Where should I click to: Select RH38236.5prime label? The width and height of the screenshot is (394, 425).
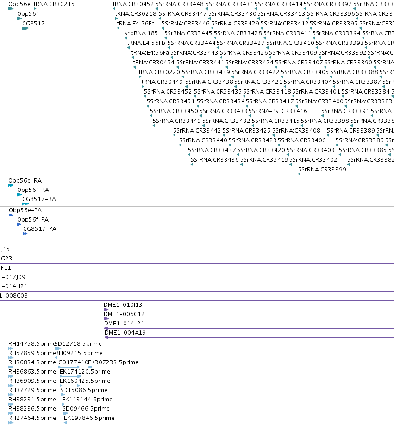tap(32, 408)
